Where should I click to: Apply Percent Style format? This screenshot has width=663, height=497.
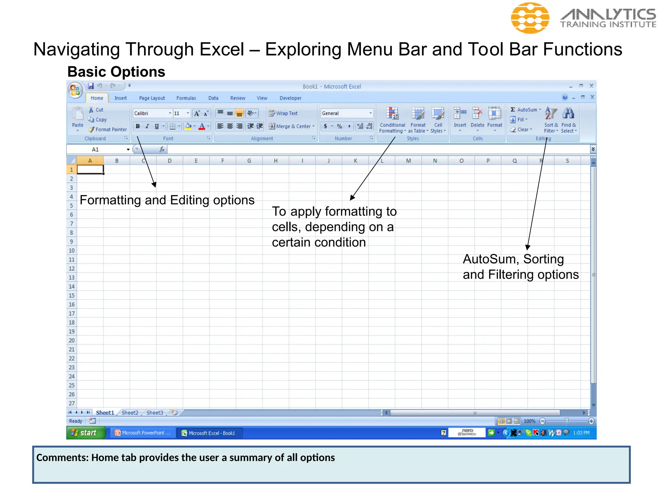coord(340,126)
